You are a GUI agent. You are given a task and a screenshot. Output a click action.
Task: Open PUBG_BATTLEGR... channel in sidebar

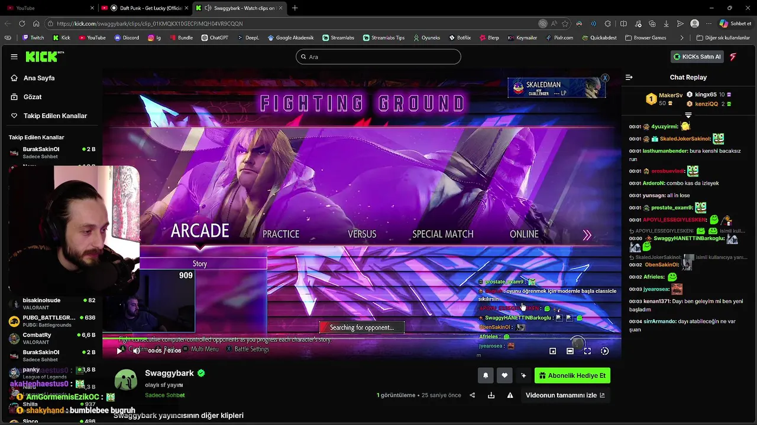pos(52,321)
